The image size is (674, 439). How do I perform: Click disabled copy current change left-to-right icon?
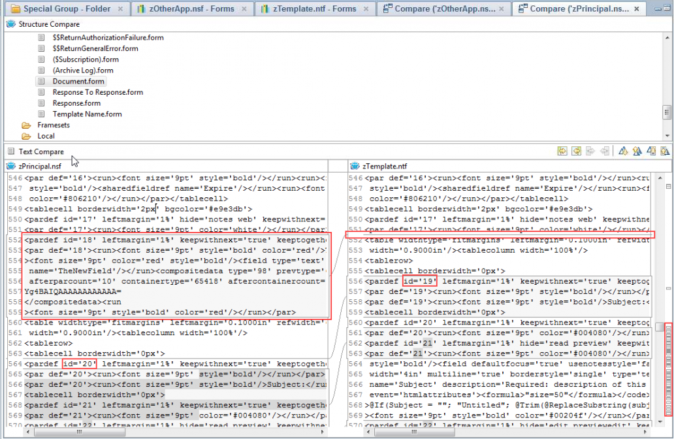[x=590, y=151]
